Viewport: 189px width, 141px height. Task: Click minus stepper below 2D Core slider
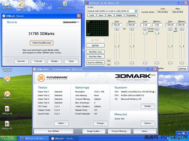[117, 63]
